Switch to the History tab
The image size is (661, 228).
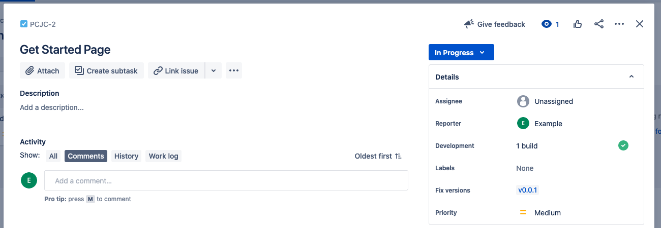coord(126,156)
